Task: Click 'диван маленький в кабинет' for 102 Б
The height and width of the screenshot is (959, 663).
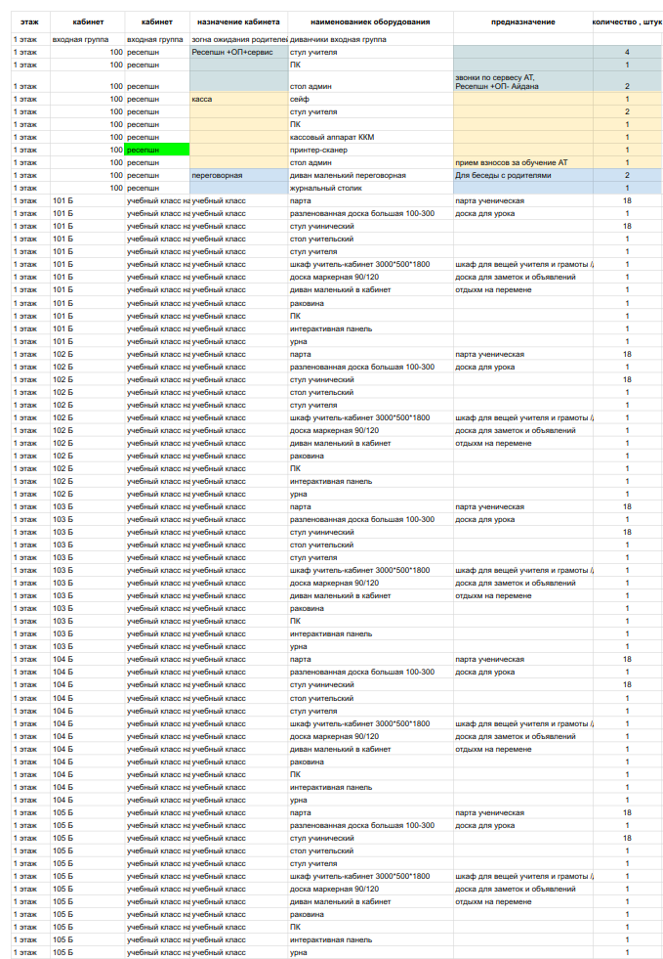Action: tap(370, 444)
